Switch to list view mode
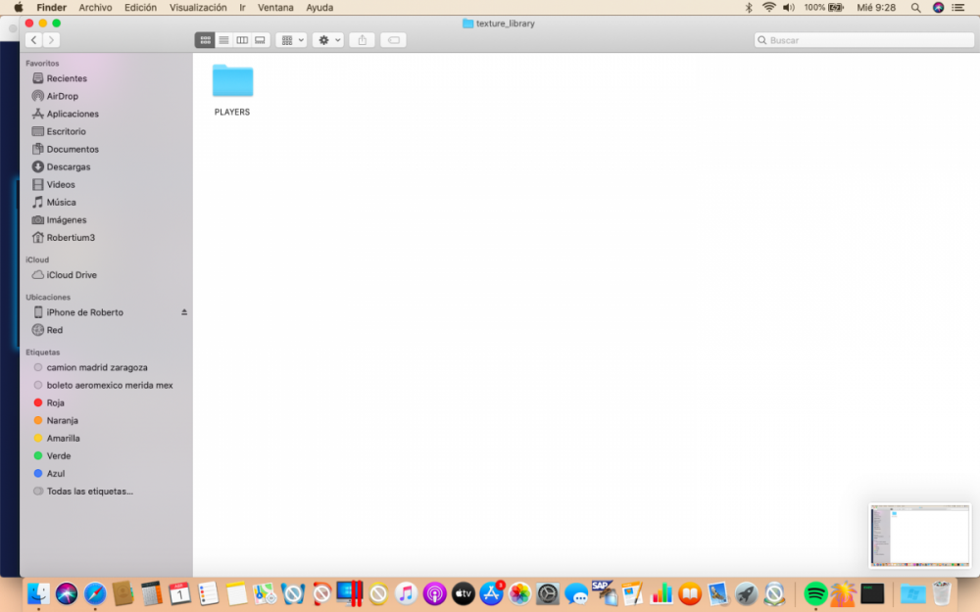This screenshot has width=980, height=612. click(223, 40)
